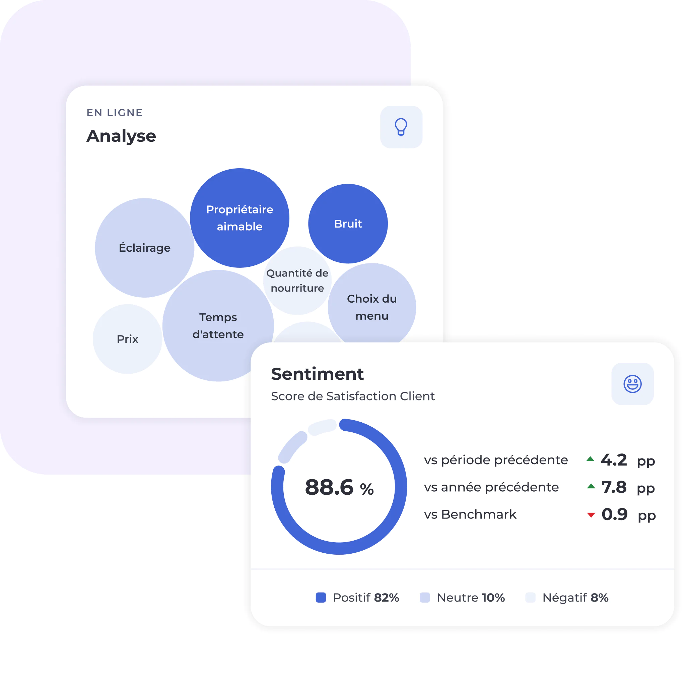Viewport: 686px width, 678px height.
Task: Click the 'Positif 82%' legend label
Action: [x=366, y=598]
